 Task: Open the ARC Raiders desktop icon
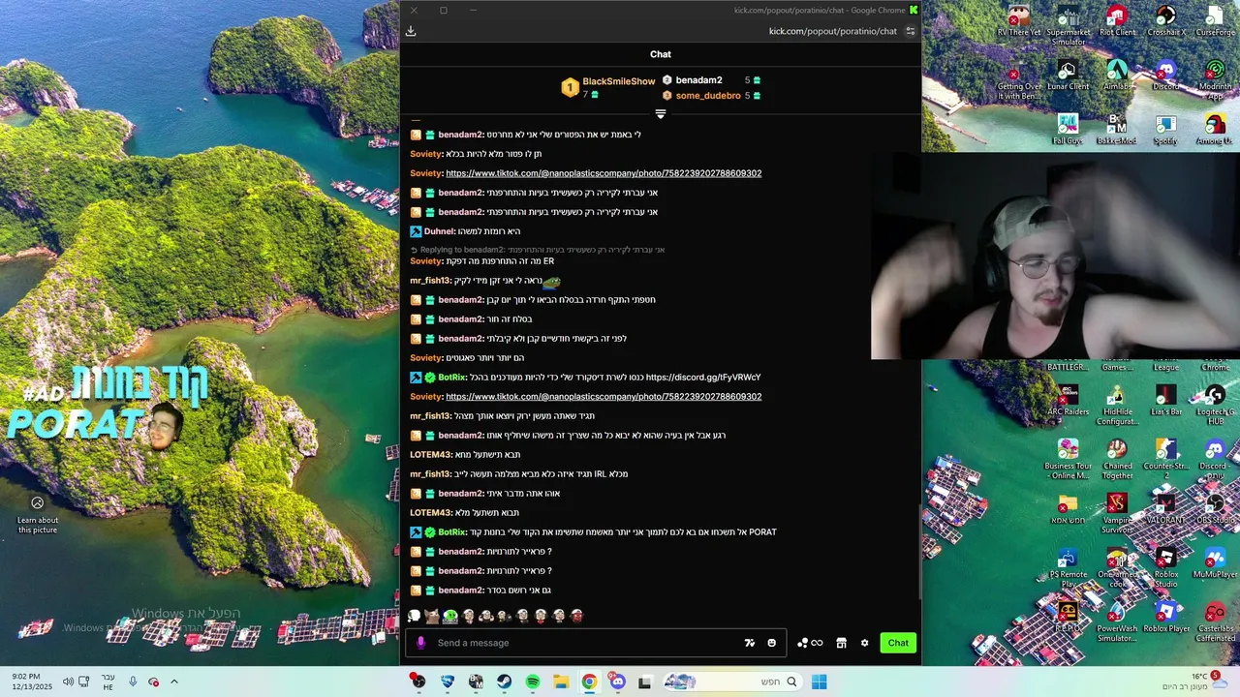pos(1068,401)
